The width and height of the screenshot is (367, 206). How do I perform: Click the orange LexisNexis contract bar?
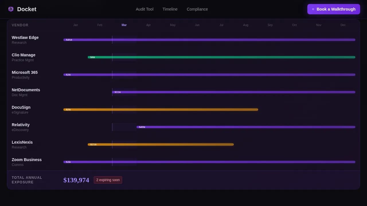pos(161,144)
